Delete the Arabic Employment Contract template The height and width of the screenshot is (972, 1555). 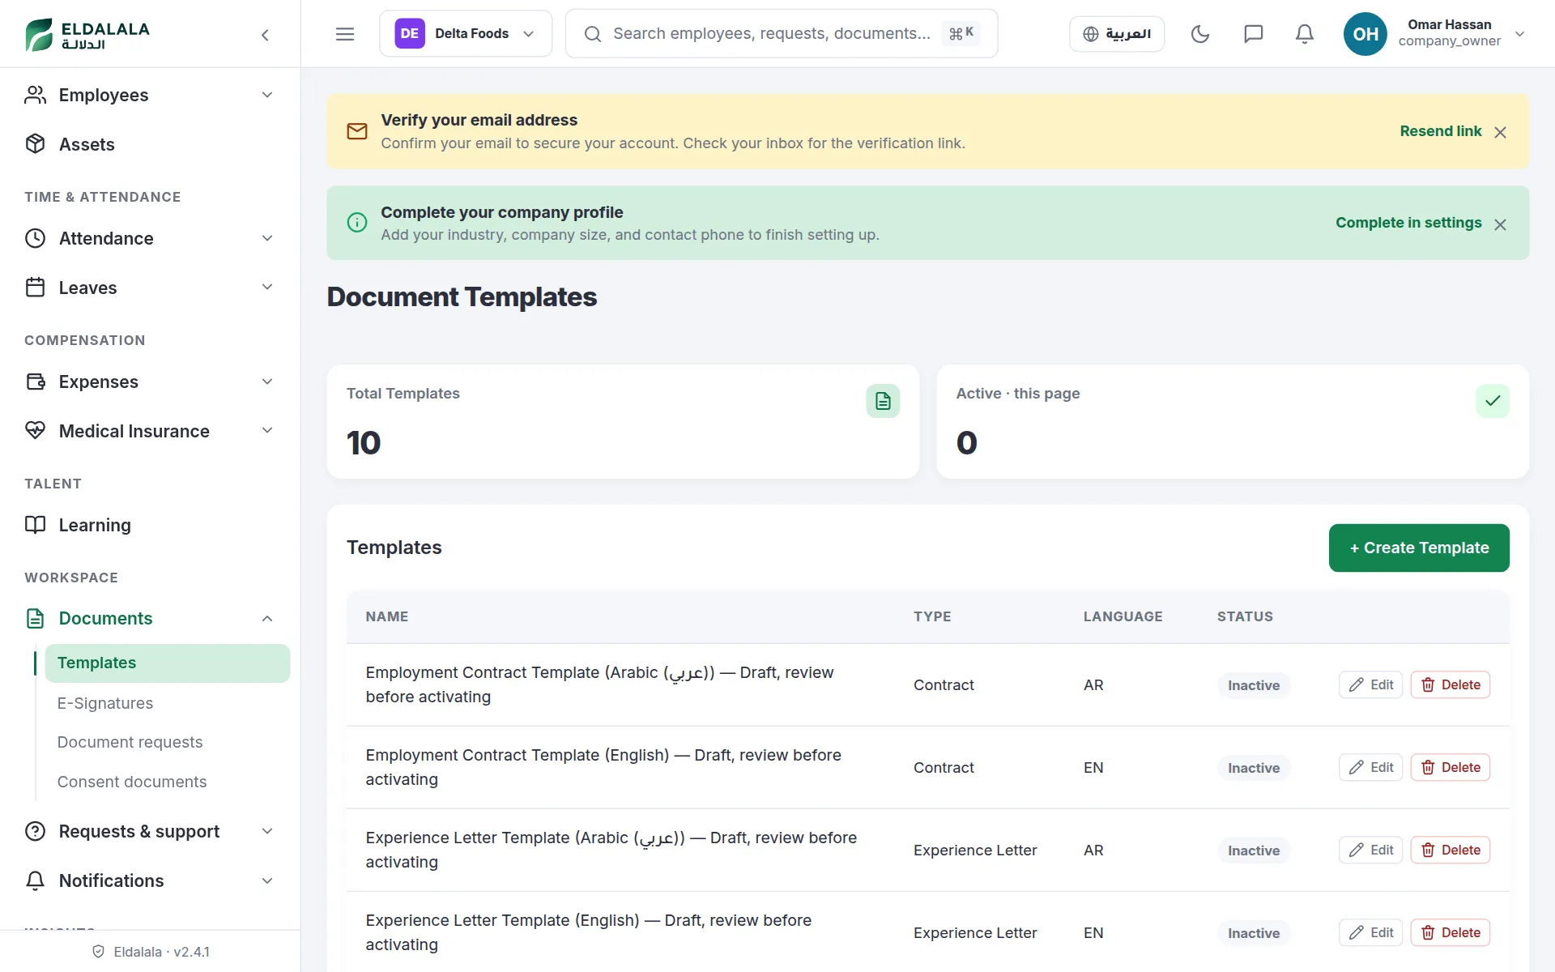[1451, 684]
